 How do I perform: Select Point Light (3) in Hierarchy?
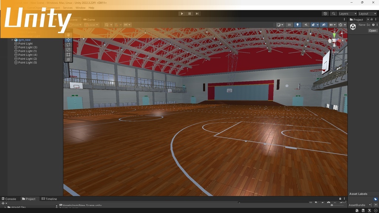click(27, 47)
